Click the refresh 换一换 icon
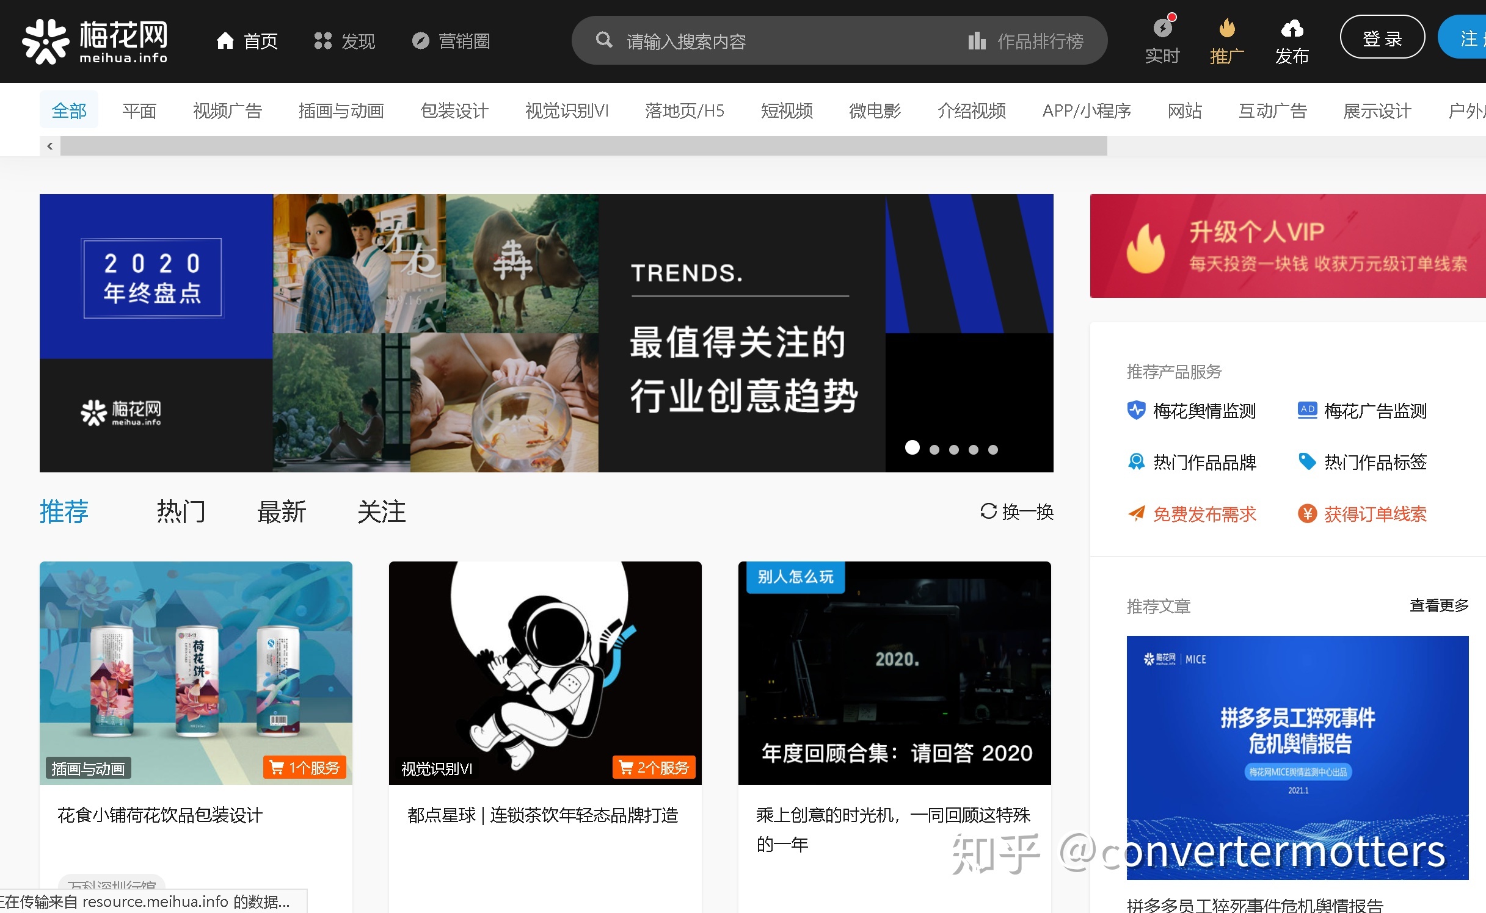This screenshot has width=1486, height=913. (988, 511)
